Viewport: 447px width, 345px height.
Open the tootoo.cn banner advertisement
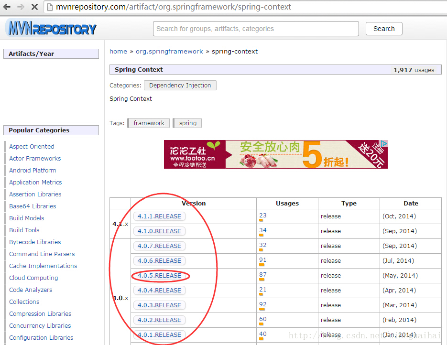pyautogui.click(x=276, y=154)
